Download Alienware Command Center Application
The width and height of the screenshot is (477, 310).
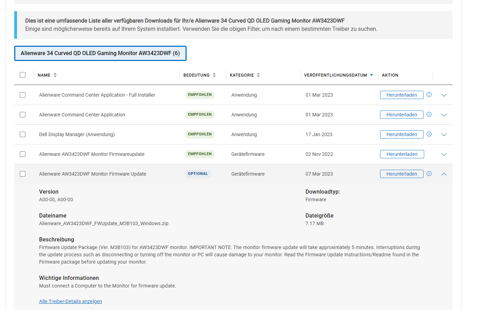click(402, 115)
